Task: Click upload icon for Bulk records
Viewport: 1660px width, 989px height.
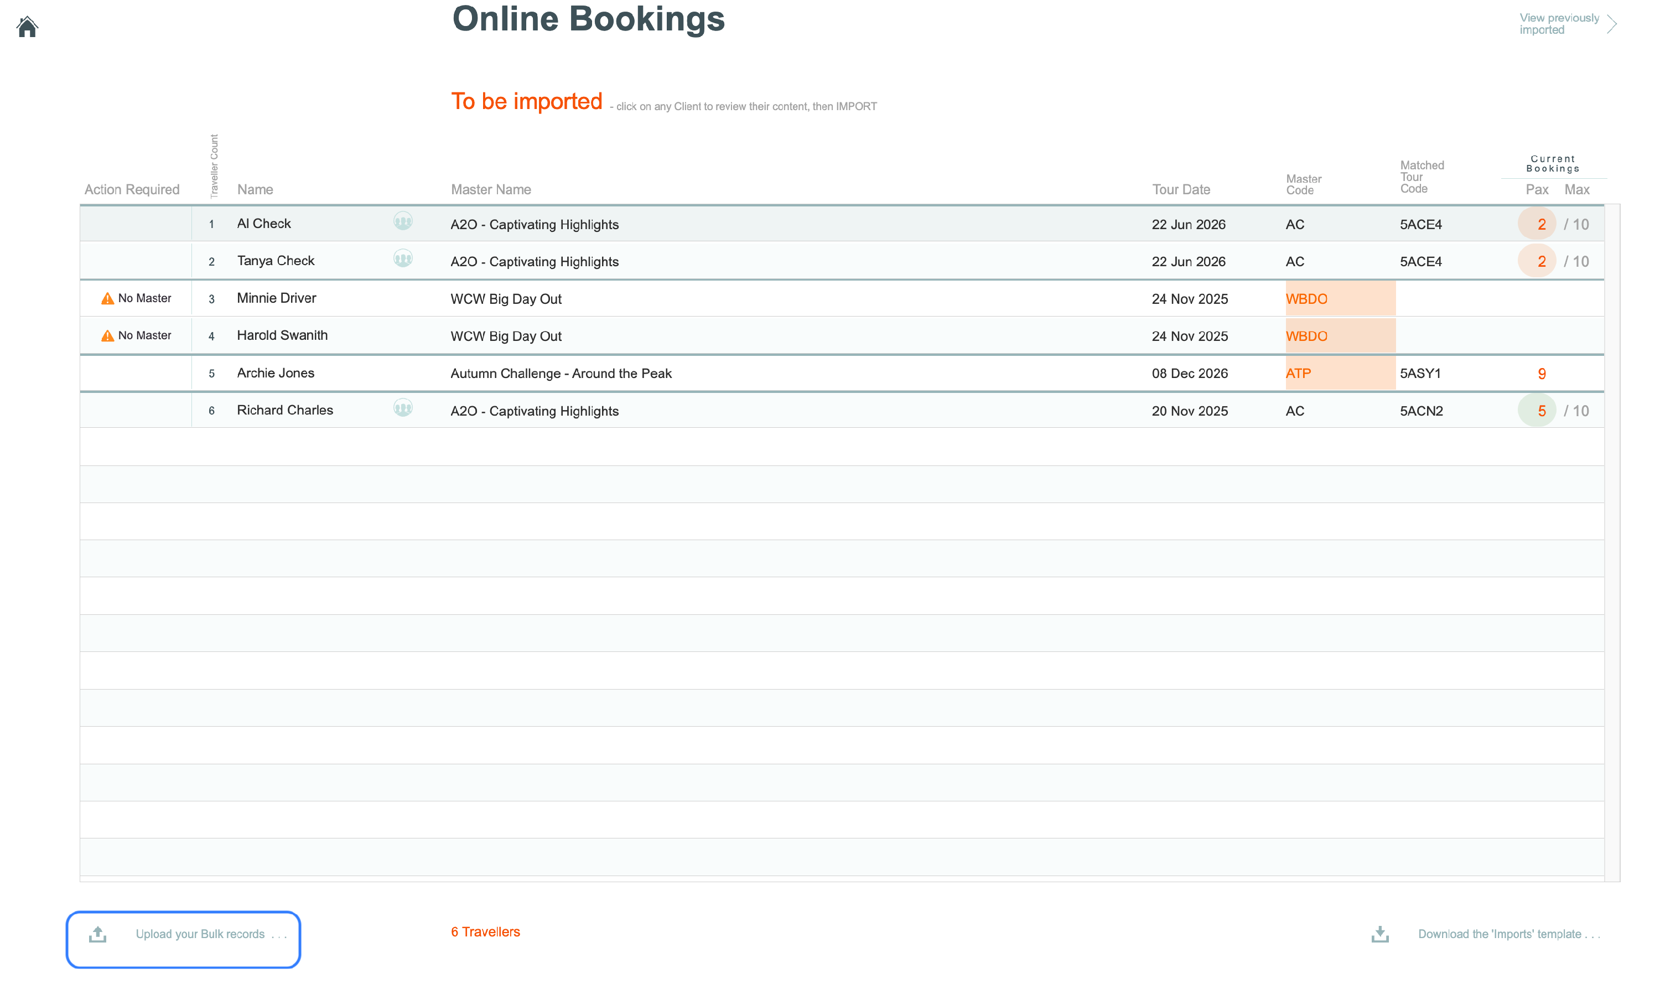Action: click(x=98, y=934)
